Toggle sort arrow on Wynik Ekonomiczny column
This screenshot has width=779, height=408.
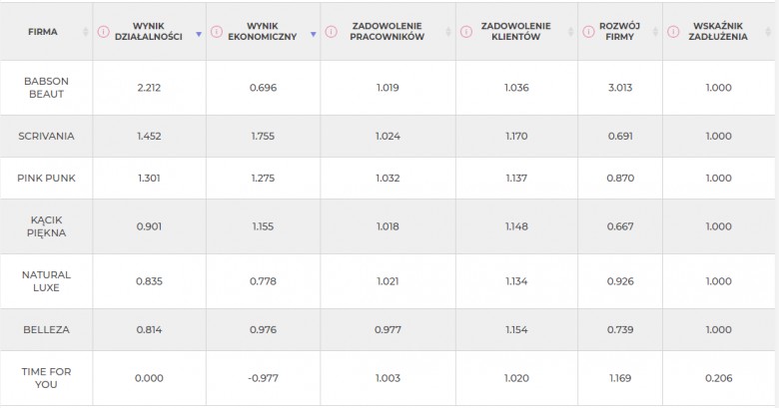pyautogui.click(x=313, y=34)
